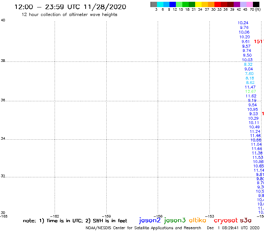Click the wave height value 10.03
Image resolution: width=264 pixels, height=231 pixels.
[x=247, y=60]
